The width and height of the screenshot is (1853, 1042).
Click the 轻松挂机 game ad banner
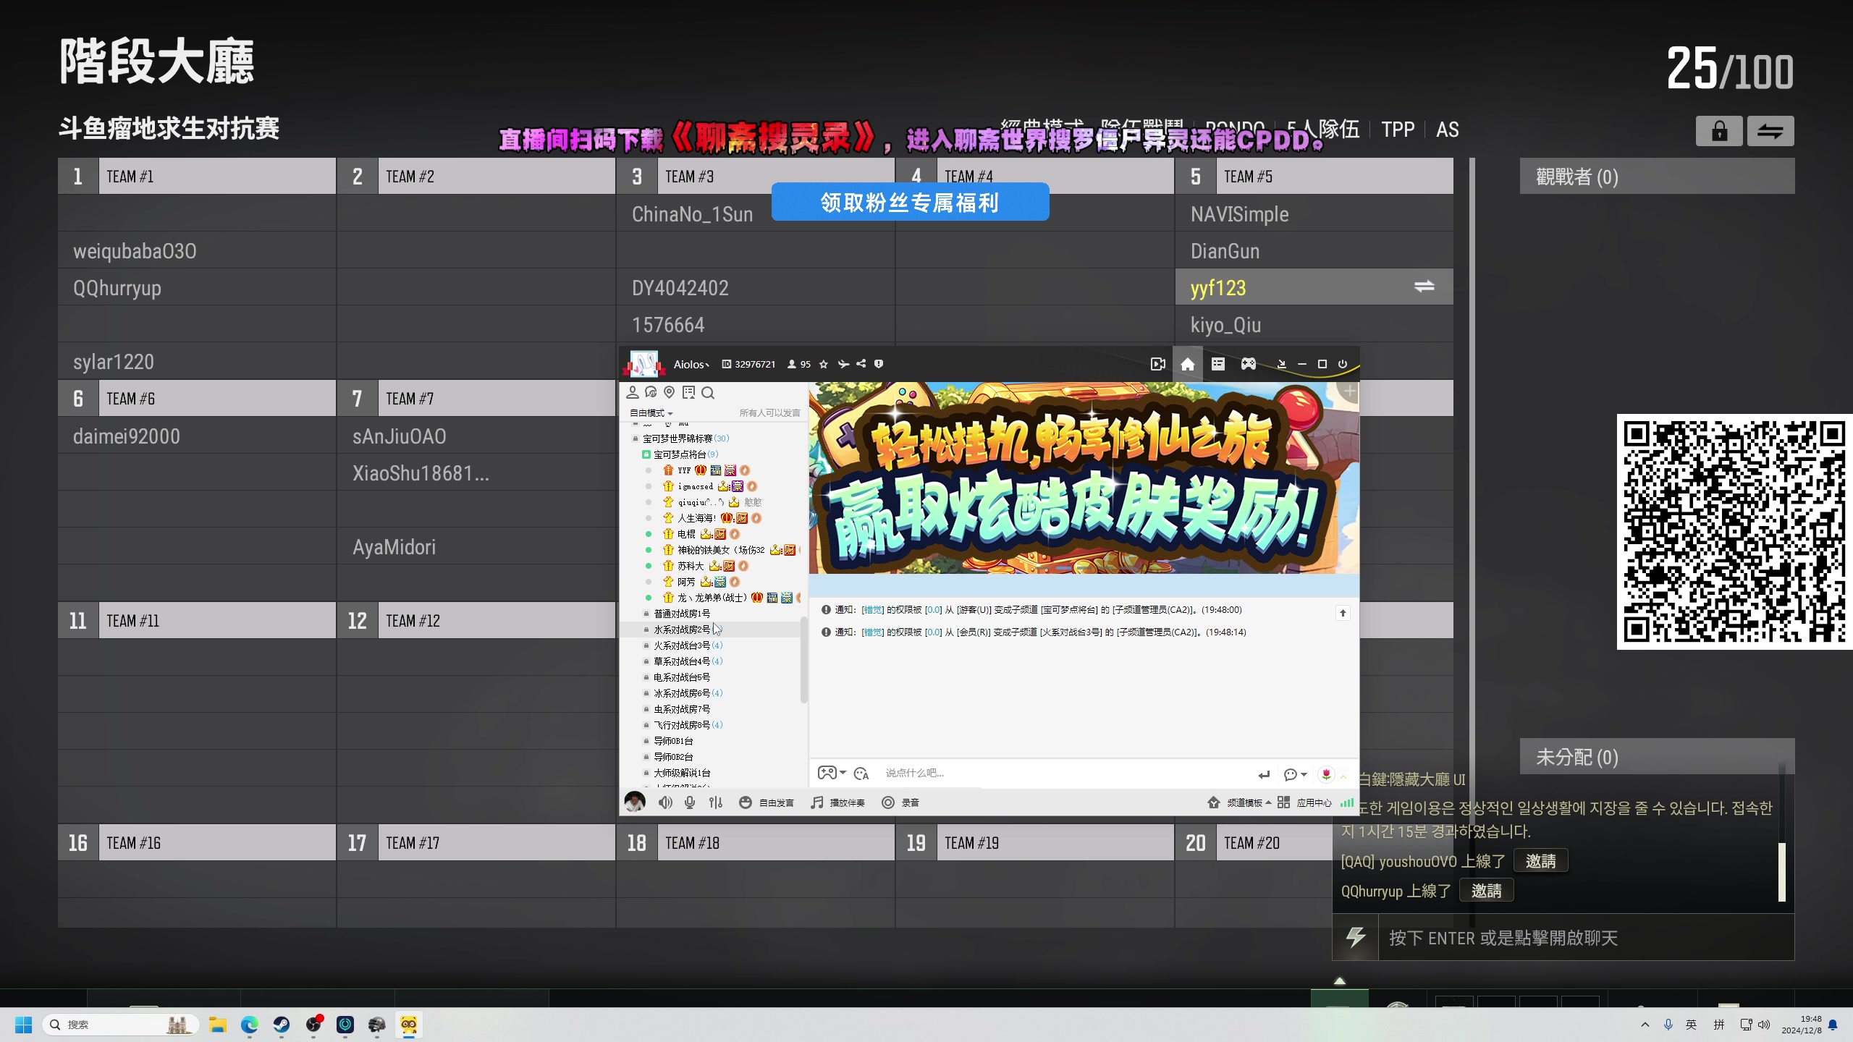pyautogui.click(x=1084, y=478)
